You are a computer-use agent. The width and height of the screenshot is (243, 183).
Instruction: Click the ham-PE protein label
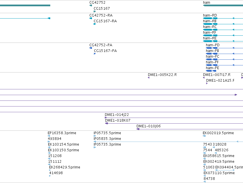coord(212,68)
